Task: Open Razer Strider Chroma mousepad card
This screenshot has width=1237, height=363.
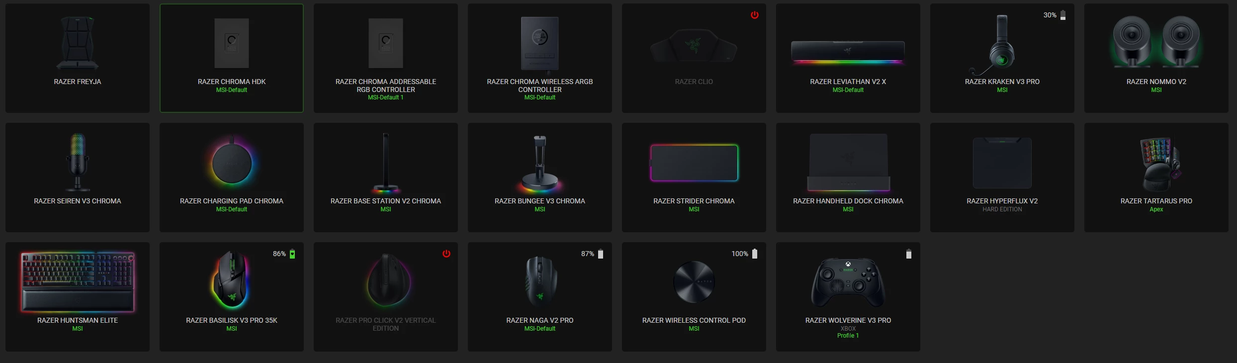Action: tap(694, 178)
